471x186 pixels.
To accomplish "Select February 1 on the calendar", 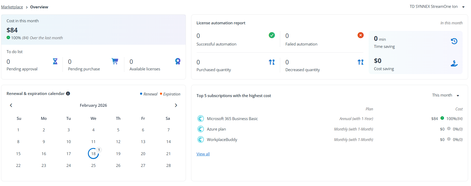I will [18, 130].
